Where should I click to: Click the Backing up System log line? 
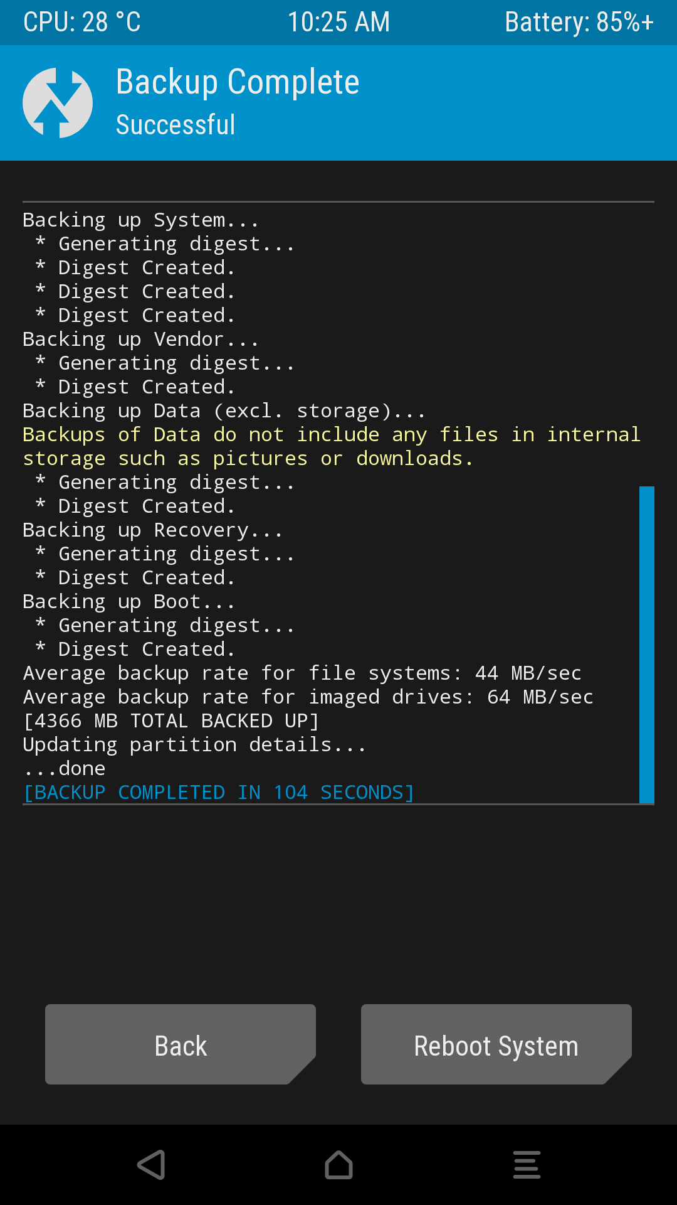point(140,220)
